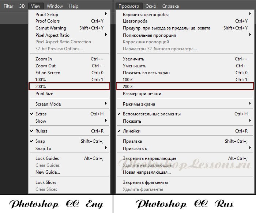The width and height of the screenshot is (256, 213).
Task: Set zoom to 200% in Russian menu
Action: click(185, 86)
